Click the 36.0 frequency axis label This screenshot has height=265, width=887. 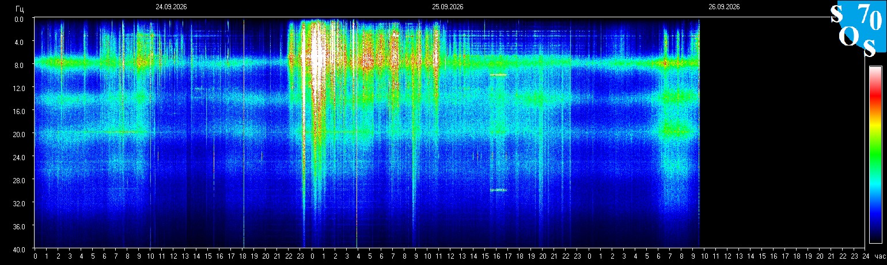pyautogui.click(x=18, y=226)
